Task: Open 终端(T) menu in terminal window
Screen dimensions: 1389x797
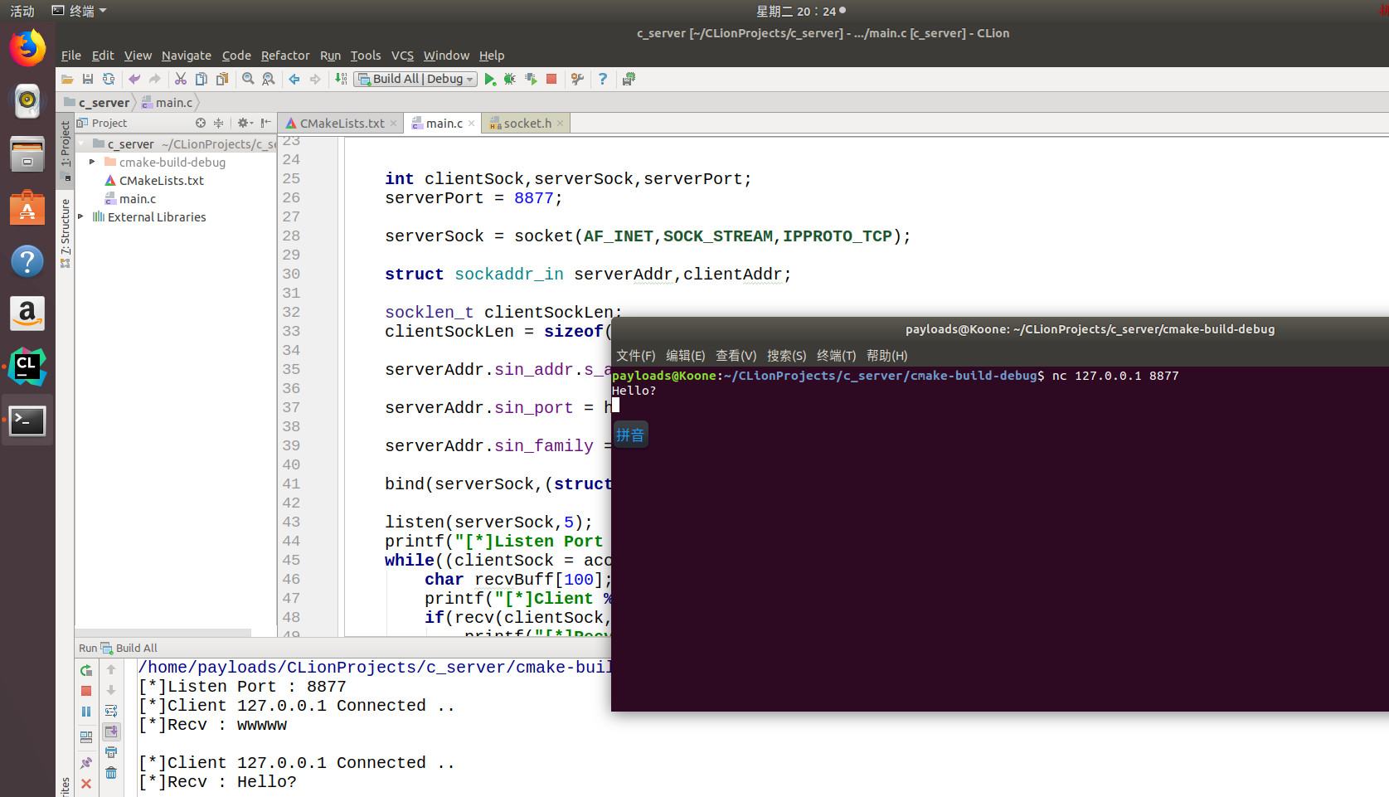Action: [x=836, y=355]
